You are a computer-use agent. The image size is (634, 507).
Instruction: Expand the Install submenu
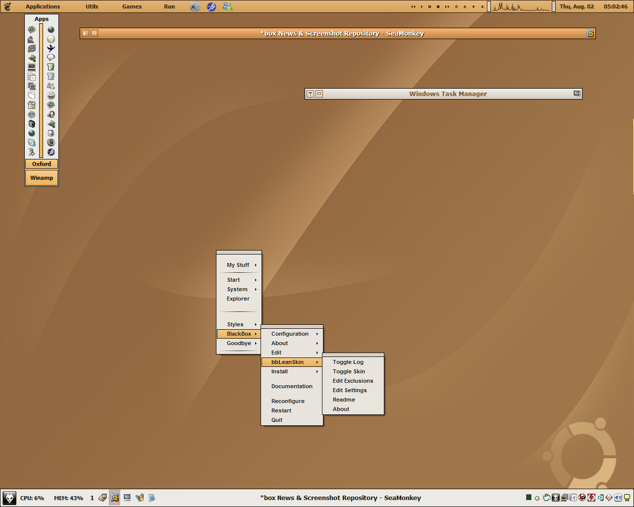pyautogui.click(x=292, y=371)
